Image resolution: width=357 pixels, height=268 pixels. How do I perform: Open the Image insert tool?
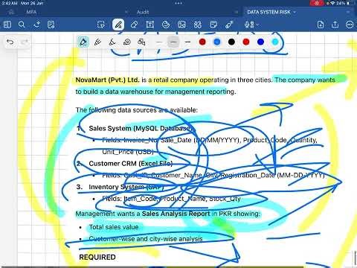point(181,25)
